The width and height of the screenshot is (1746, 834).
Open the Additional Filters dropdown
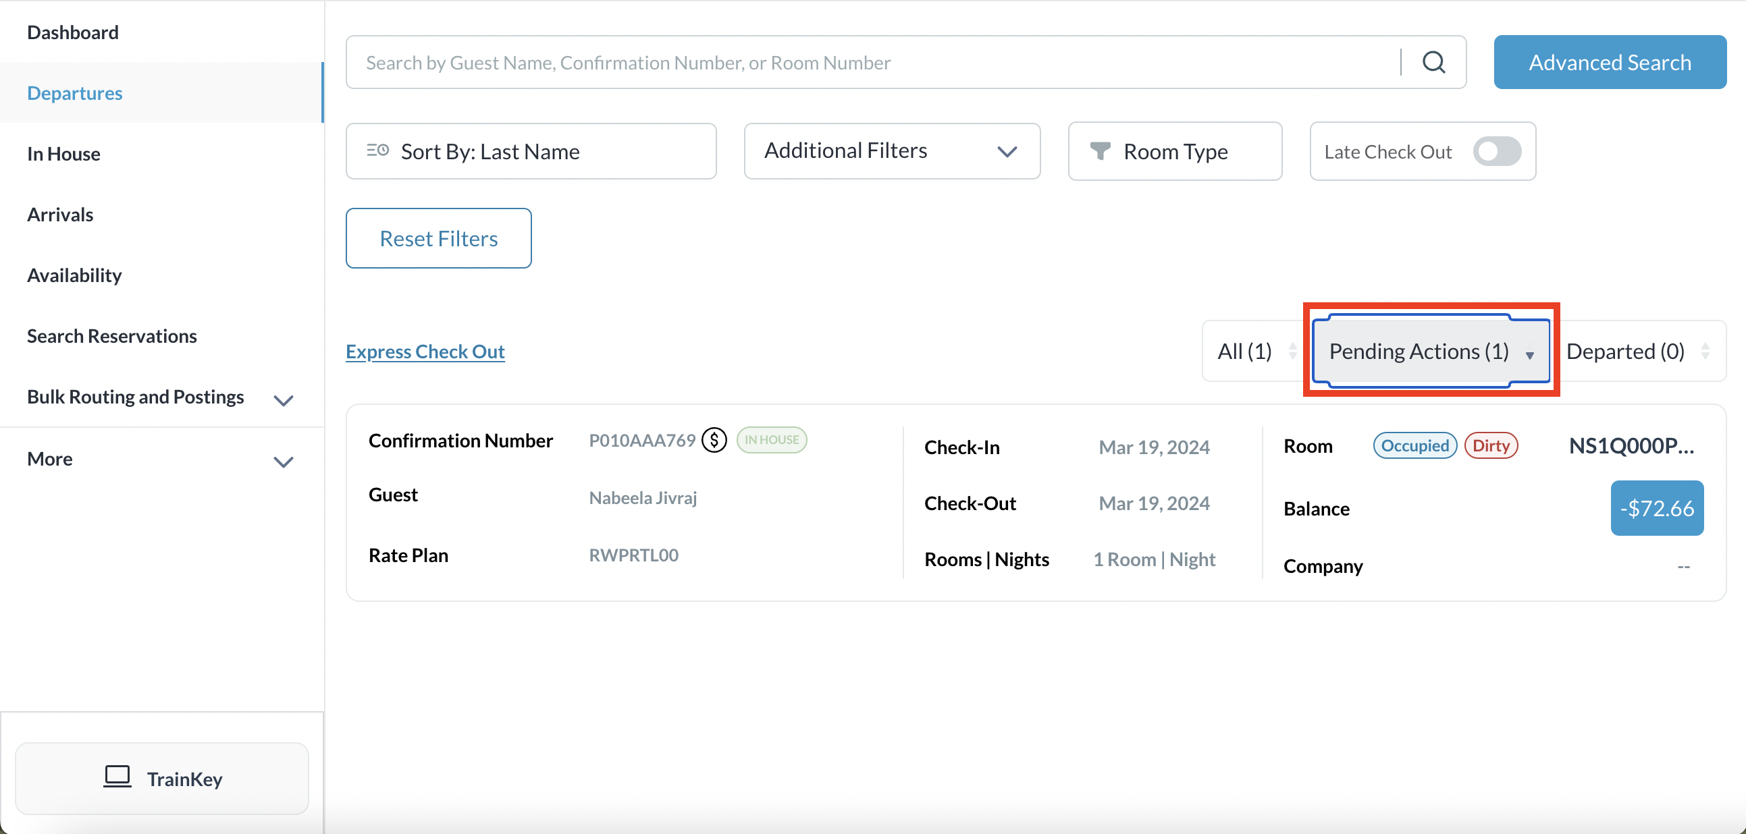pos(891,151)
